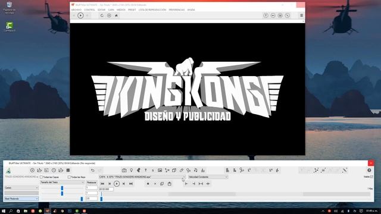Click play button in preview window toolbar
The width and height of the screenshot is (381, 214).
(80, 15)
